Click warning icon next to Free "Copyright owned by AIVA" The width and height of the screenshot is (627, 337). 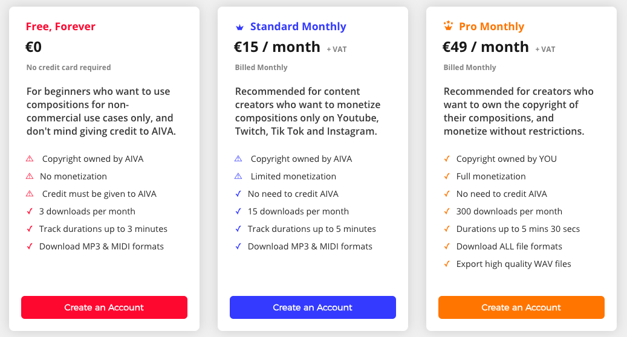[30, 159]
